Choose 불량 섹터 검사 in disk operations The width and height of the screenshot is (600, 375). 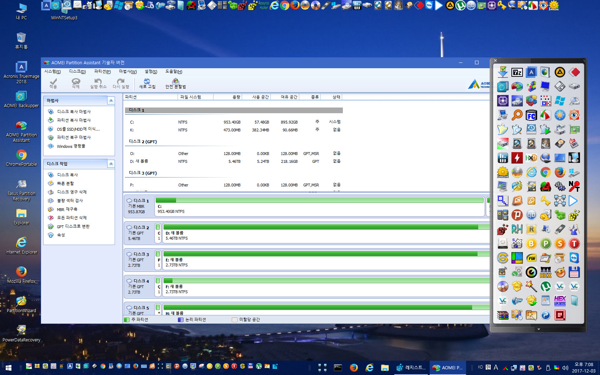point(70,201)
